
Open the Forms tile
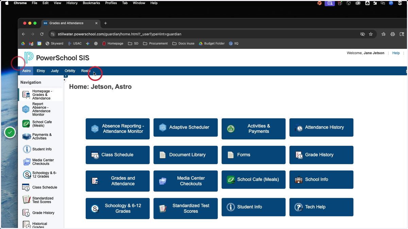(254, 155)
